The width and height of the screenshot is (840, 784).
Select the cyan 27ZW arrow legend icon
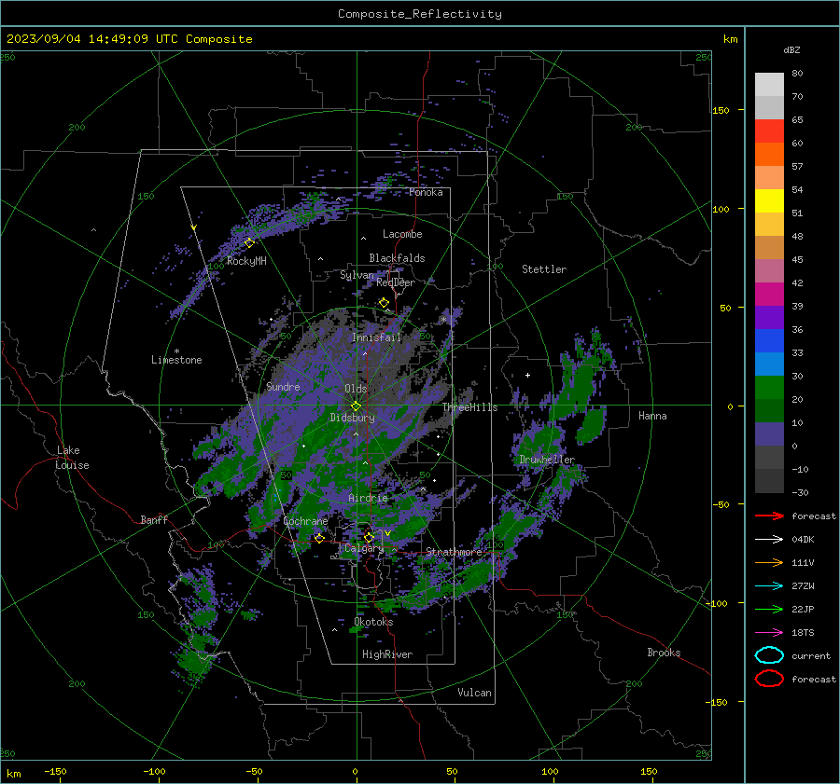[769, 586]
